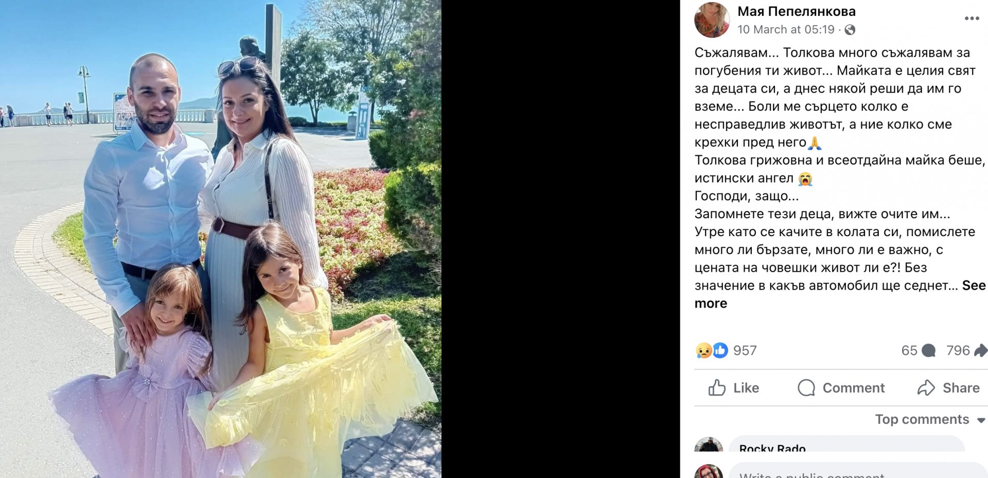Click the Comment button
Image resolution: width=988 pixels, height=478 pixels.
(x=841, y=388)
